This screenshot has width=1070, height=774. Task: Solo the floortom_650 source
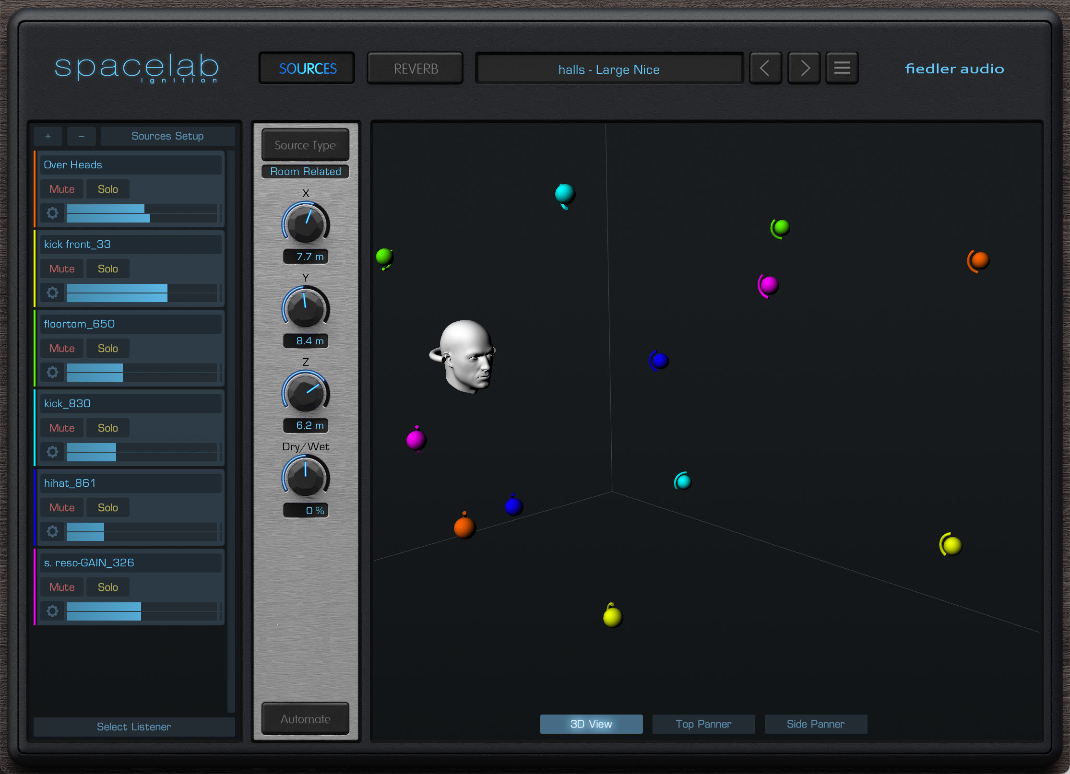pyautogui.click(x=108, y=348)
